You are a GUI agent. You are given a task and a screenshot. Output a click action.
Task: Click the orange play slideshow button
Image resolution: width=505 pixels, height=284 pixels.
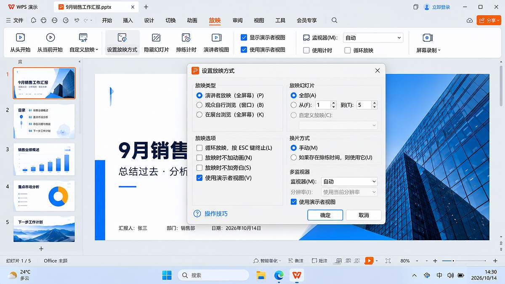click(369, 261)
